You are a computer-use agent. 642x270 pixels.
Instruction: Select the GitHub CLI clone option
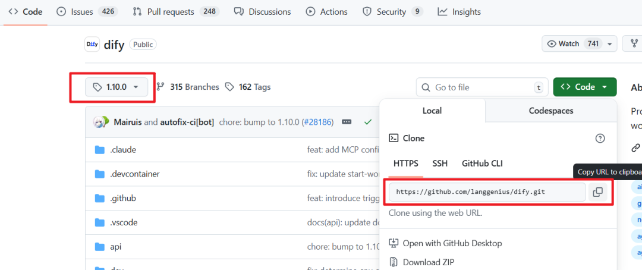coord(482,164)
